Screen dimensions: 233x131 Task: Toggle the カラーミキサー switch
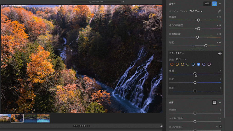tap(220, 53)
